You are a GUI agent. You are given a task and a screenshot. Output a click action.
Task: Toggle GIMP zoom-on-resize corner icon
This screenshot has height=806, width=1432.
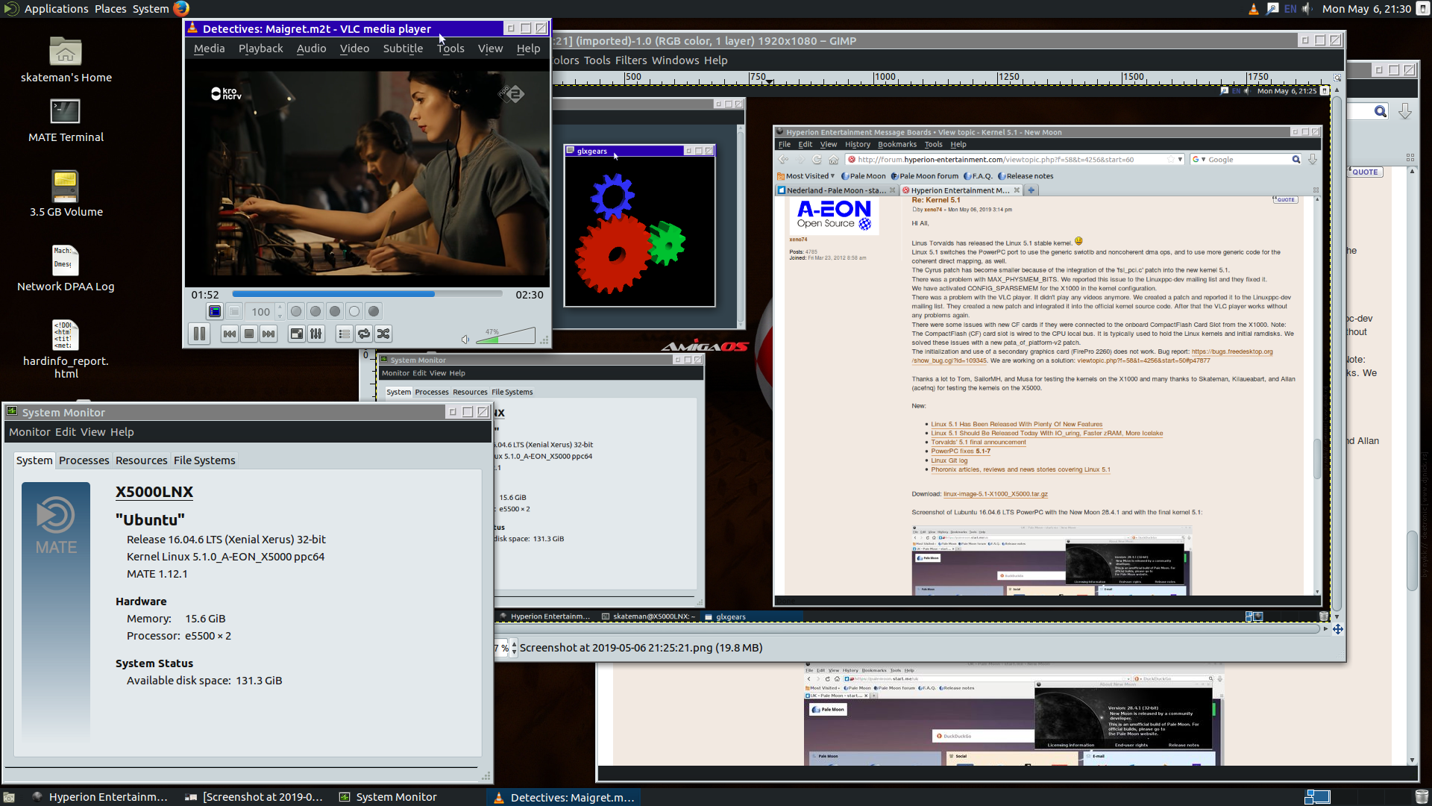click(1337, 78)
